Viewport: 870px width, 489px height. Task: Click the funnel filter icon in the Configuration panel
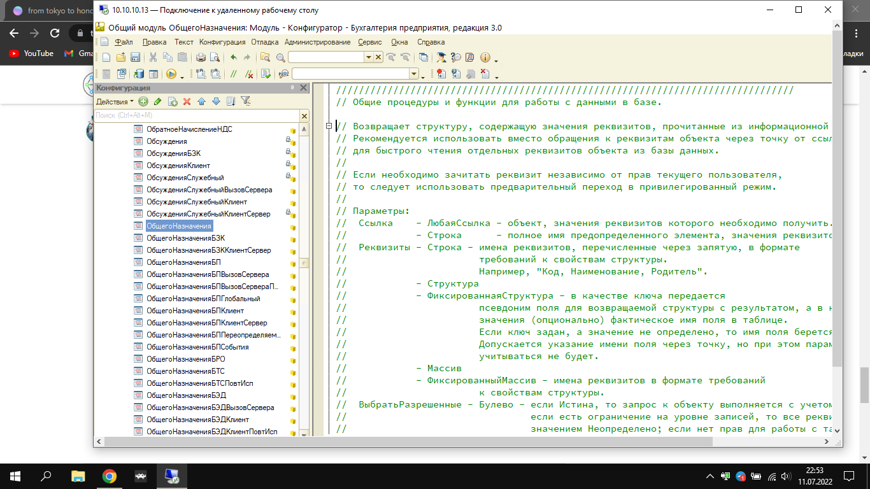click(245, 101)
